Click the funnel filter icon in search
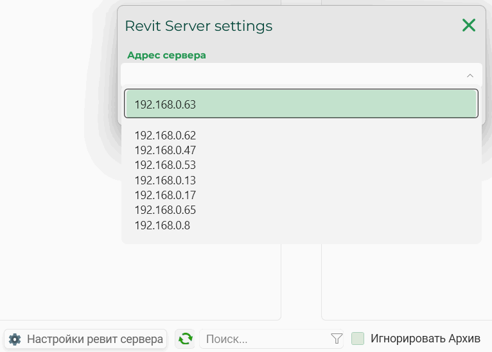The image size is (492, 352). coord(337,339)
